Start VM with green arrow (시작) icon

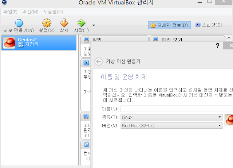click(x=81, y=23)
